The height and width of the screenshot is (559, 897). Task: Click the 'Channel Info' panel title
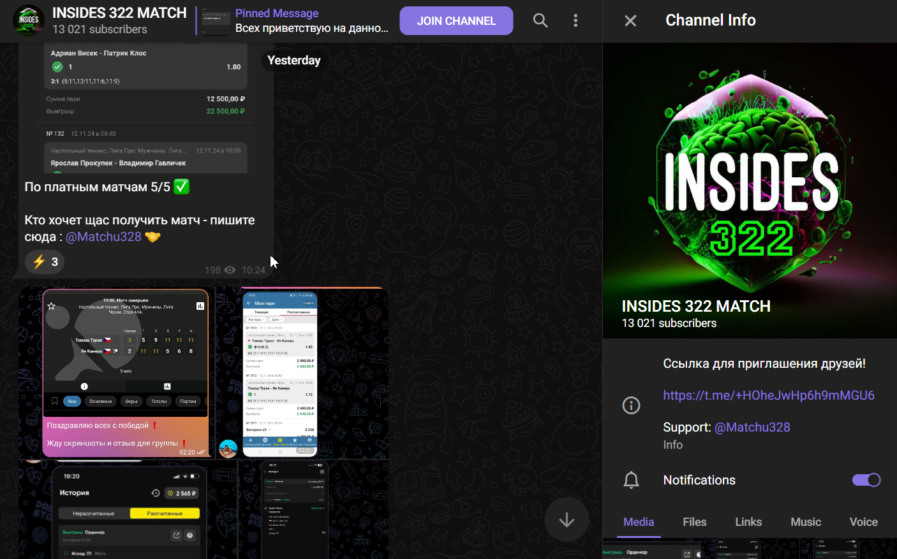coord(711,20)
